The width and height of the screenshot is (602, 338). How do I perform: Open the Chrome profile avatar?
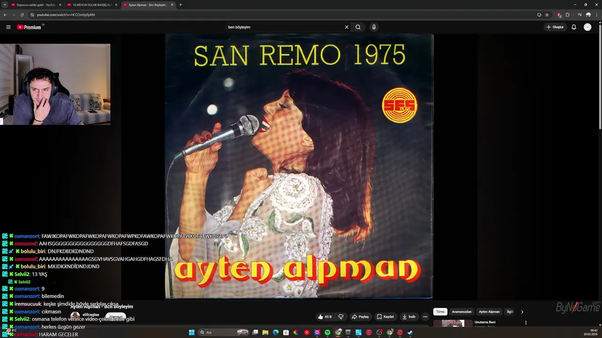click(588, 15)
